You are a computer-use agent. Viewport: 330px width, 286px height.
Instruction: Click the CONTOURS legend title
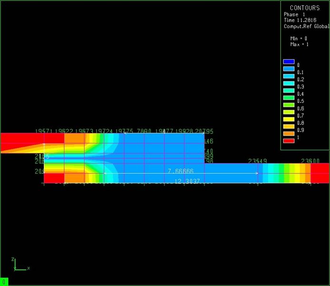point(305,8)
